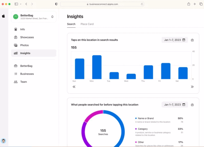The width and height of the screenshot is (204, 147).
Task: Select the Search tab
Action: (x=71, y=24)
